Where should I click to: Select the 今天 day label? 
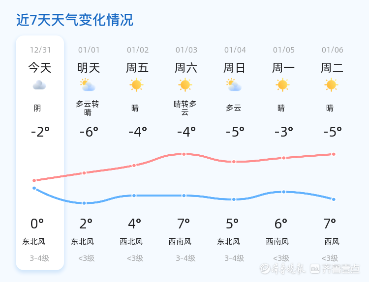click(39, 68)
